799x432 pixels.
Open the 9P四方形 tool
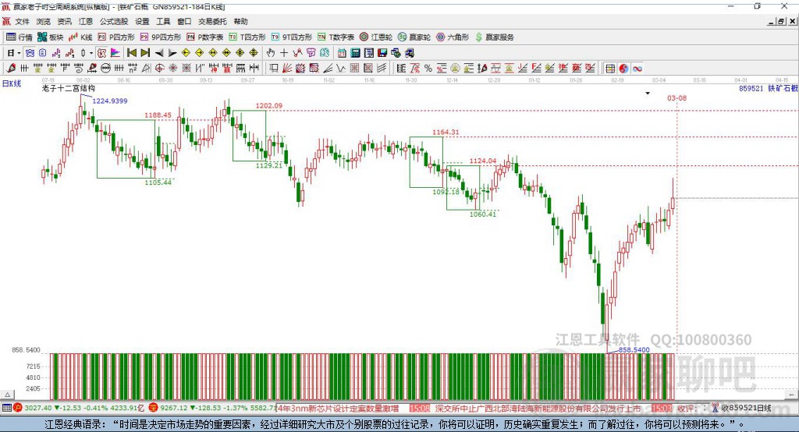[x=161, y=37]
